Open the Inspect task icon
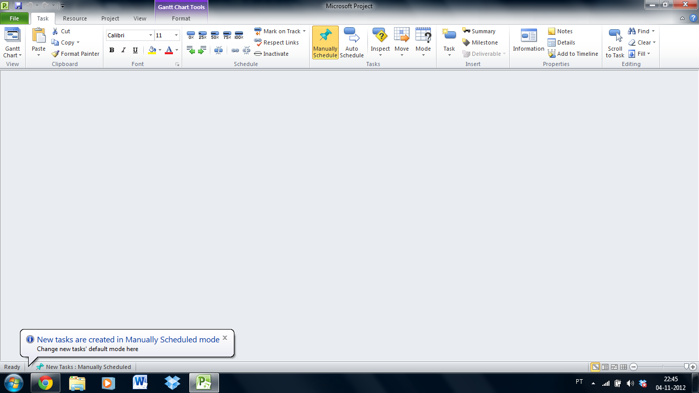The height and width of the screenshot is (393, 699). 380,35
